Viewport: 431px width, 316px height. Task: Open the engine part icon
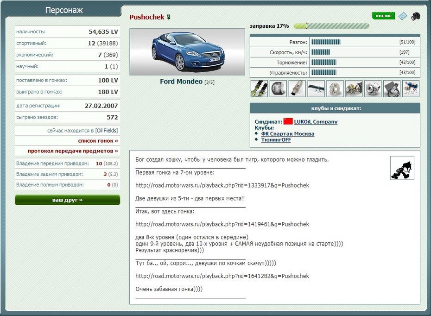tap(354, 88)
